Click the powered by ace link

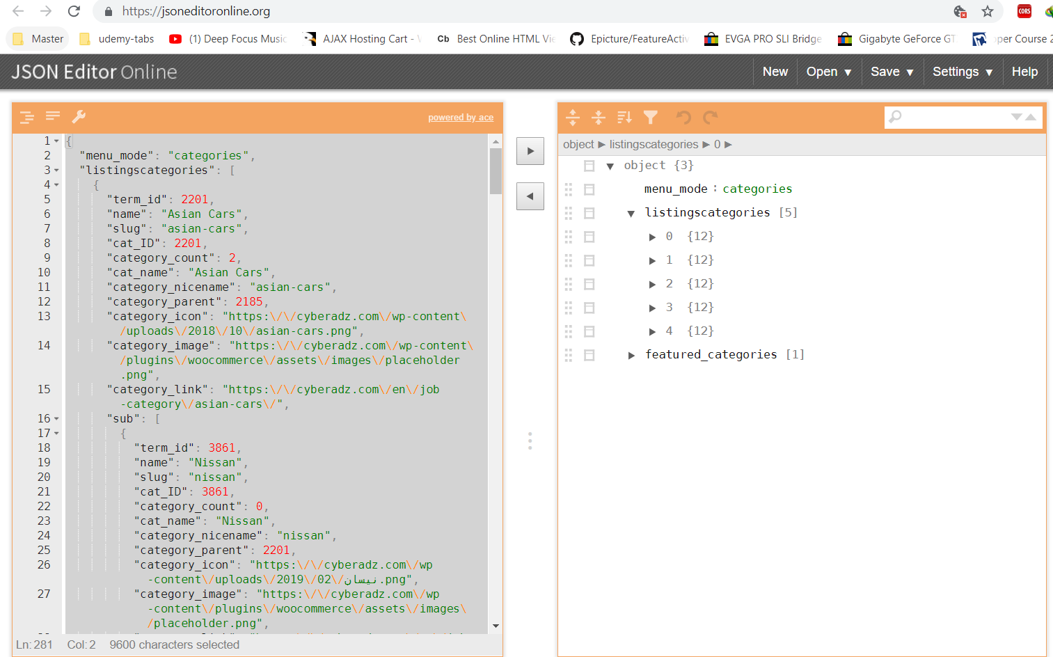click(x=461, y=118)
